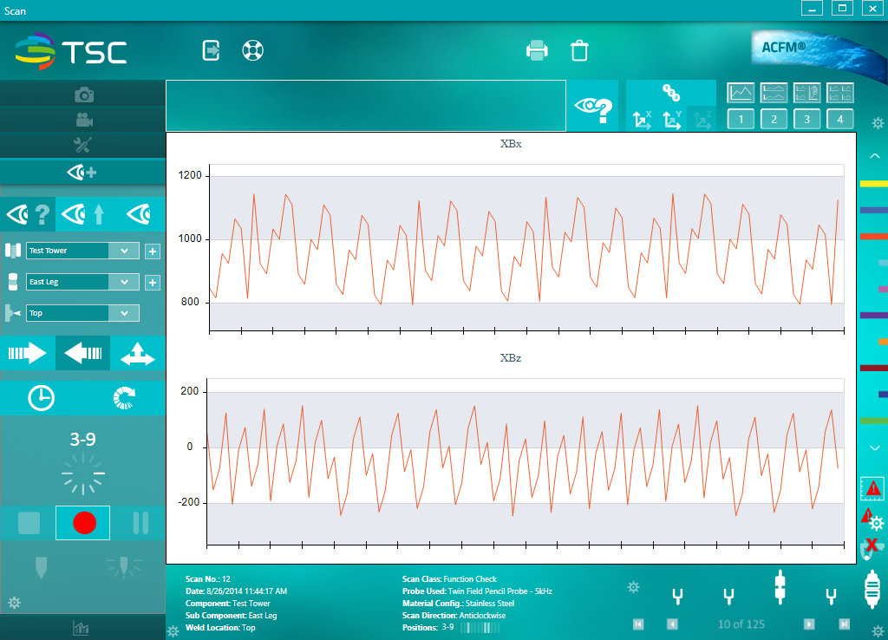This screenshot has height=640, width=888.
Task: Open help via the lifebuoy icon
Action: [252, 50]
